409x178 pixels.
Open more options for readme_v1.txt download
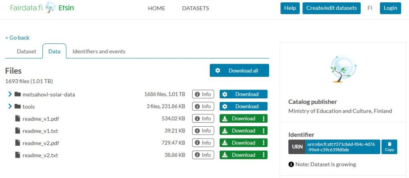tap(264, 131)
